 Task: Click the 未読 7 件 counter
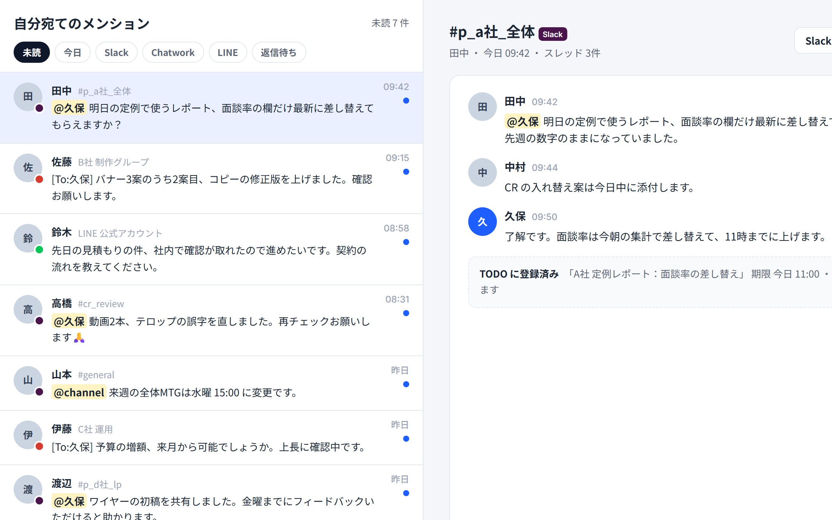390,23
